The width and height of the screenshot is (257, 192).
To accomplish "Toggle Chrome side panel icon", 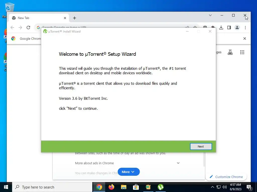I will 229,27.
